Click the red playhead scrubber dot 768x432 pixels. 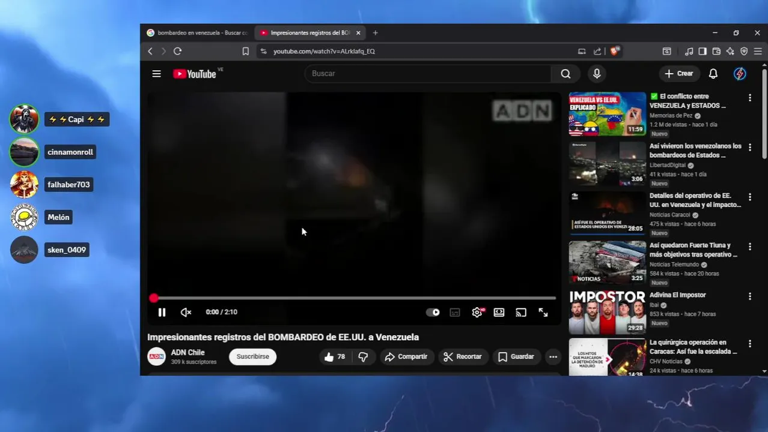(154, 298)
